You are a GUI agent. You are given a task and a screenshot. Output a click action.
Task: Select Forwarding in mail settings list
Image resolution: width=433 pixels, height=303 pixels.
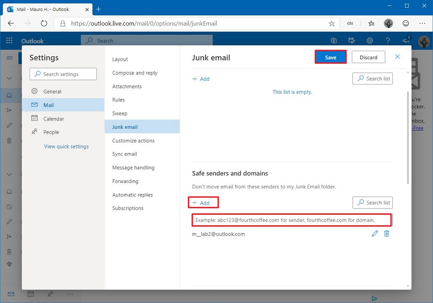pos(125,181)
